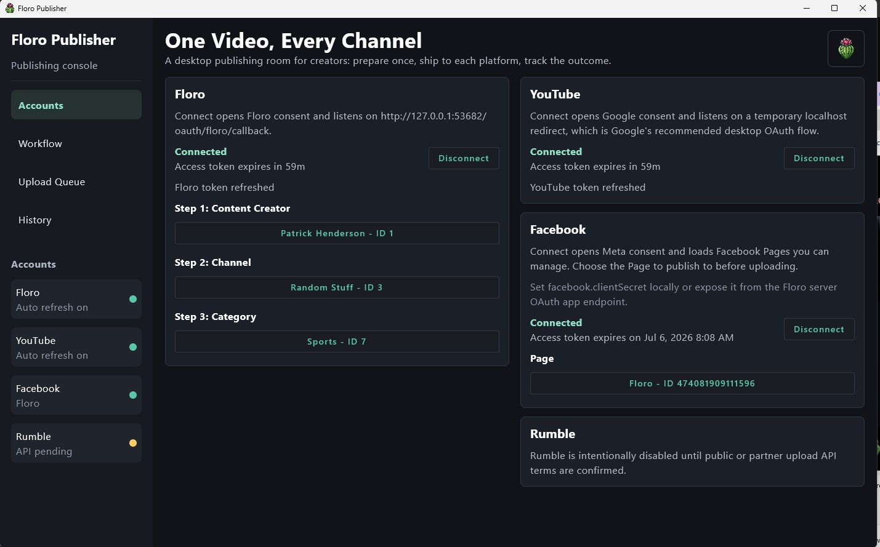
Task: Switch to the History page
Action: point(76,220)
